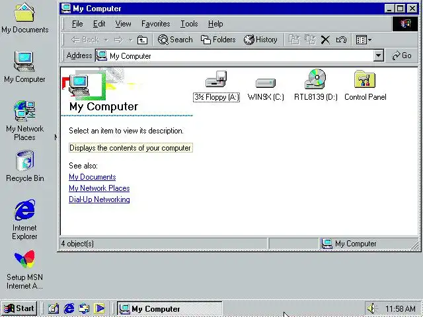Click Show Desktop quick launch icon
Screen dimensions: 423x317
54,308
